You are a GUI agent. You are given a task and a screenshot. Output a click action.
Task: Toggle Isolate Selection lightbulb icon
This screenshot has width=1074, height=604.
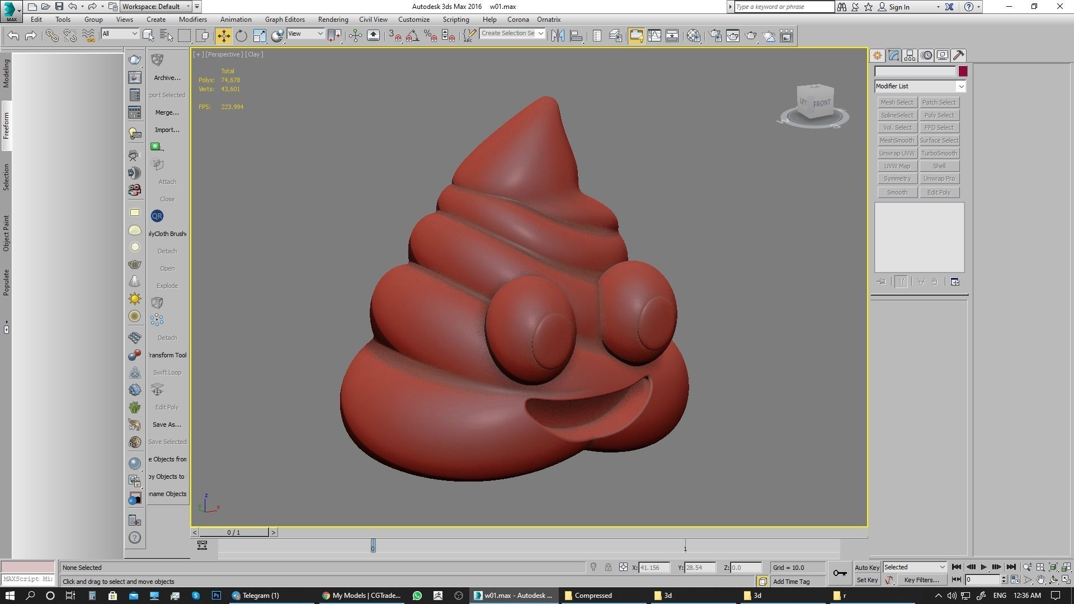pyautogui.click(x=593, y=567)
